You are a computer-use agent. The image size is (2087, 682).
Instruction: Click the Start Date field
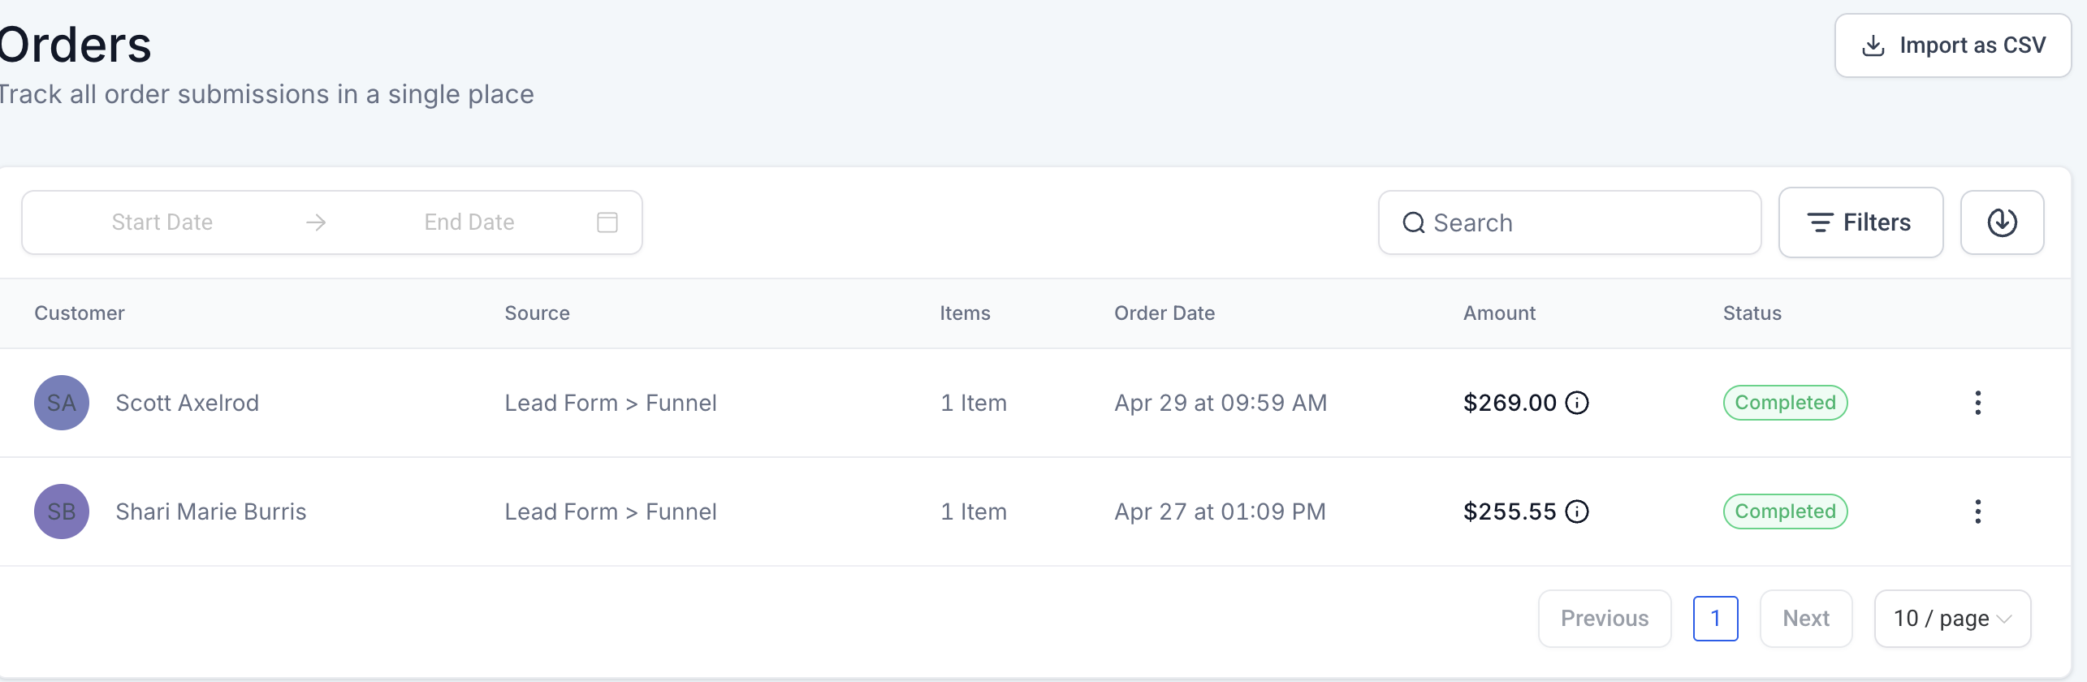(x=162, y=222)
